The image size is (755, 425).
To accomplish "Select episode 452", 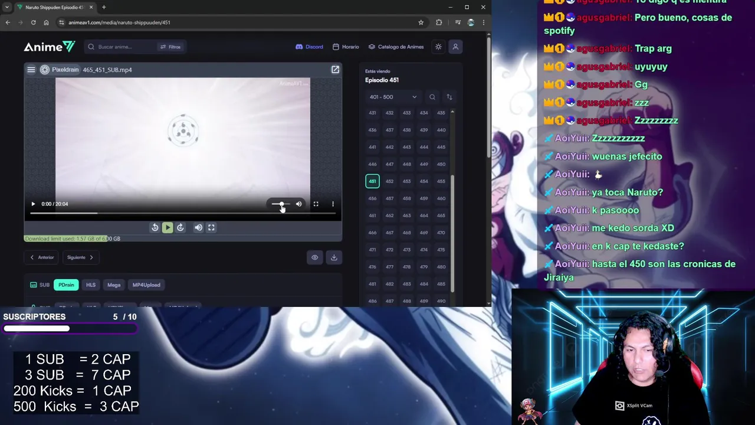I will [389, 181].
